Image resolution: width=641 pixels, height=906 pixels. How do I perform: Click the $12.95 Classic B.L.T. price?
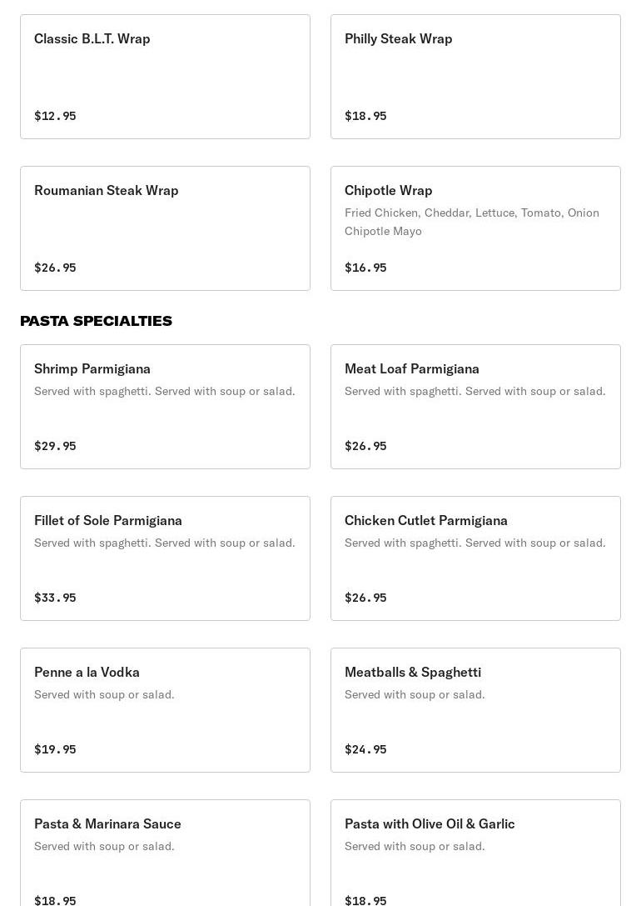[55, 116]
